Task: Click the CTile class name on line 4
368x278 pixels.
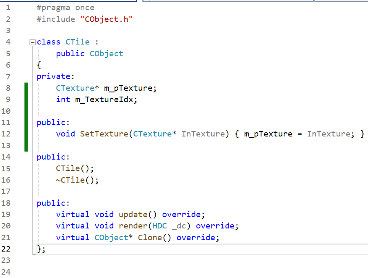Action: tap(78, 42)
